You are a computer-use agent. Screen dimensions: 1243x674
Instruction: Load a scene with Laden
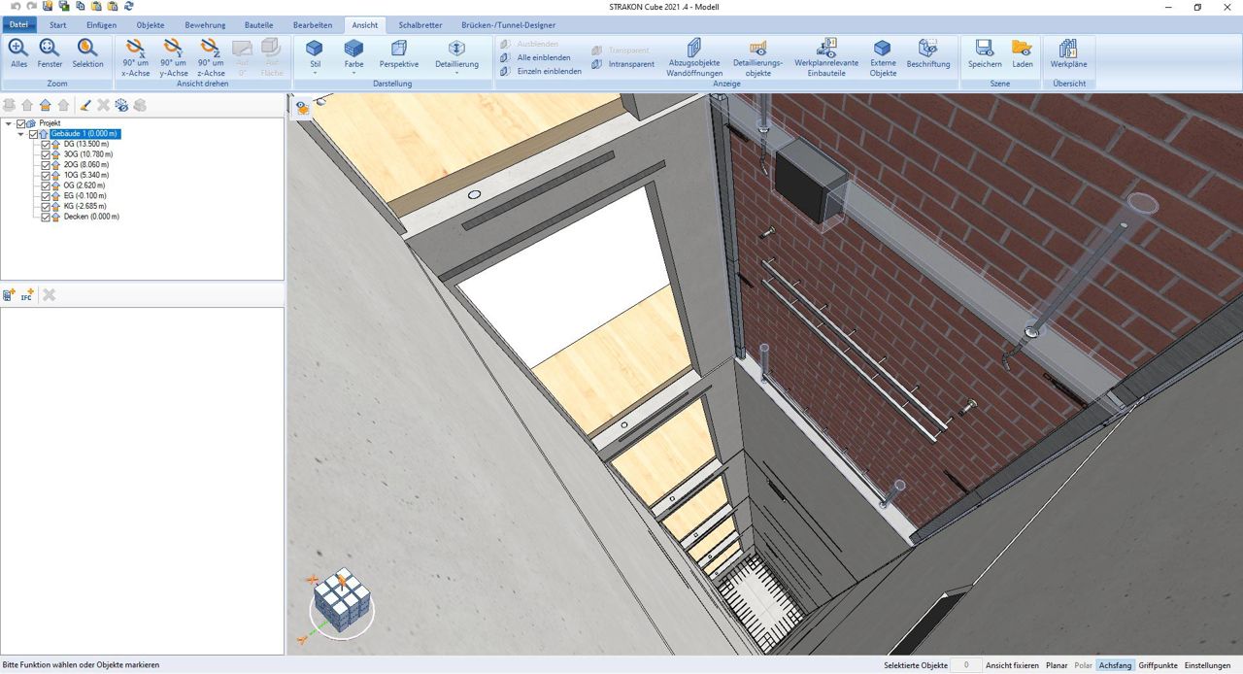pos(1022,49)
